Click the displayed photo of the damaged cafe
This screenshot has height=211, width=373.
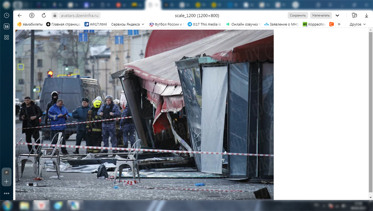pyautogui.click(x=145, y=115)
